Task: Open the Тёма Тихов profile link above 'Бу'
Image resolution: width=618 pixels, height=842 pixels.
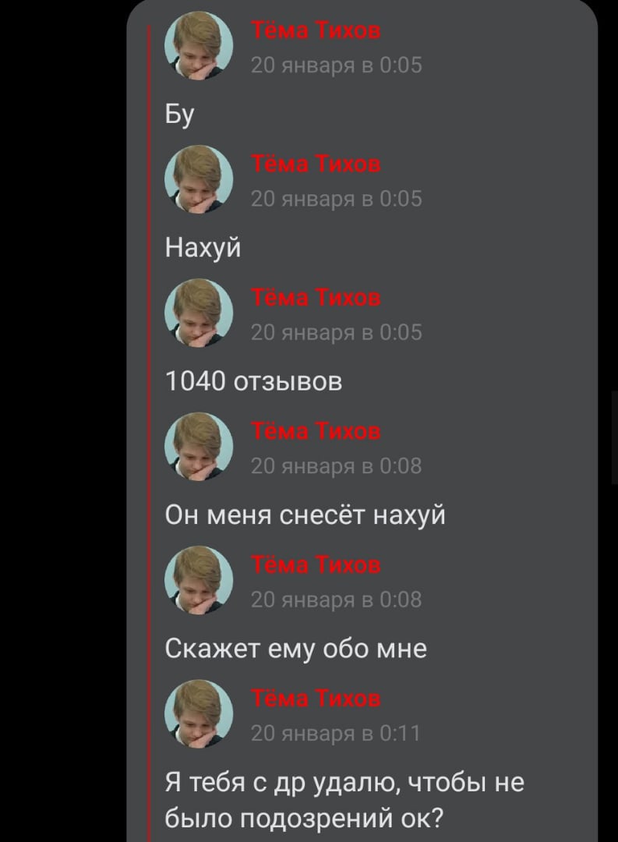Action: pyautogui.click(x=316, y=30)
